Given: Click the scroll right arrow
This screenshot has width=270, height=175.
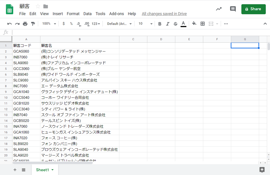Looking at the screenshot, I should click(265, 163).
